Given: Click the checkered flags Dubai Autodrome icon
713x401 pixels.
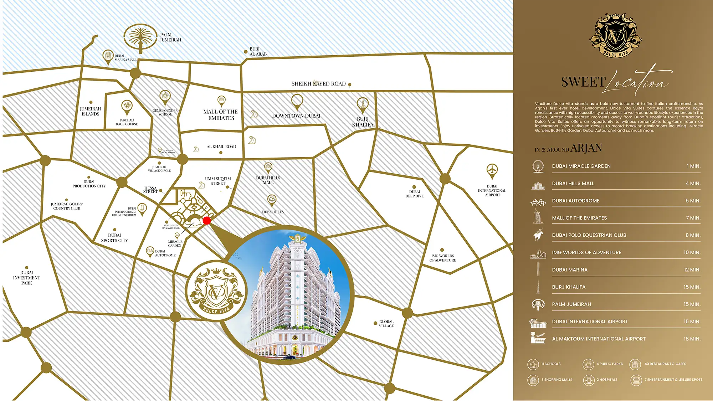Looking at the screenshot, I should coord(538,202).
